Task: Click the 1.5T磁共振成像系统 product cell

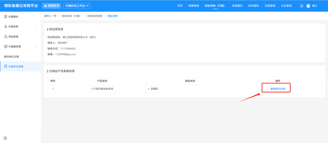Action: (x=102, y=89)
